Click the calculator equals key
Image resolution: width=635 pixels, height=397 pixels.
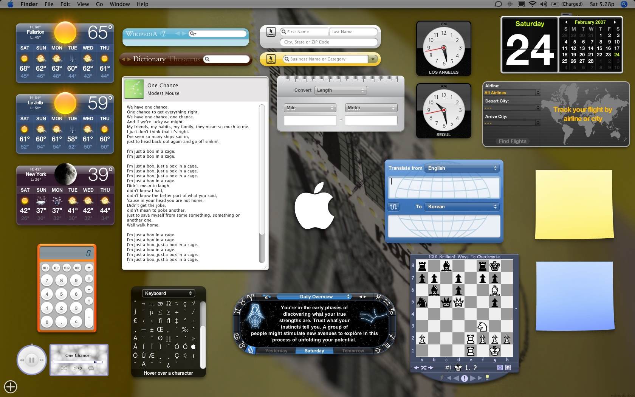pos(89,317)
